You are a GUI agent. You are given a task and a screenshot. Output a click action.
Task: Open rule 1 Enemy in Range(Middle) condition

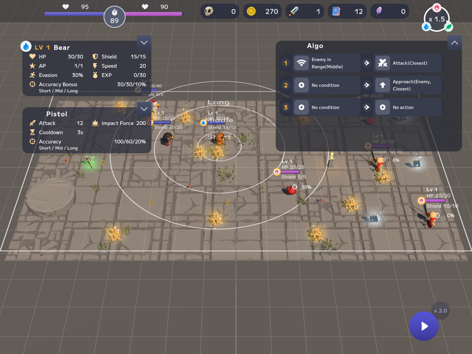(327, 63)
